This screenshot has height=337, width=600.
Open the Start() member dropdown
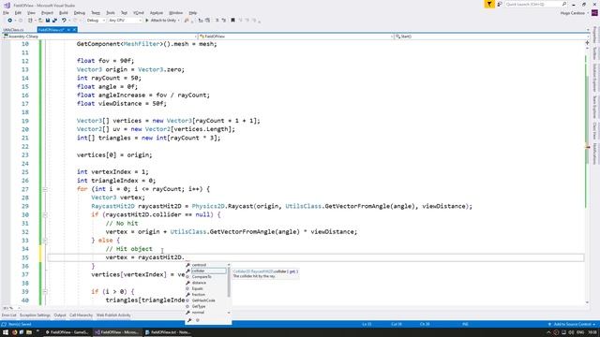tap(491, 37)
